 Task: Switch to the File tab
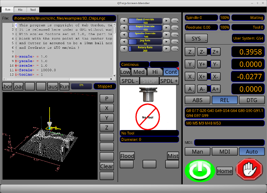pos(20,9)
